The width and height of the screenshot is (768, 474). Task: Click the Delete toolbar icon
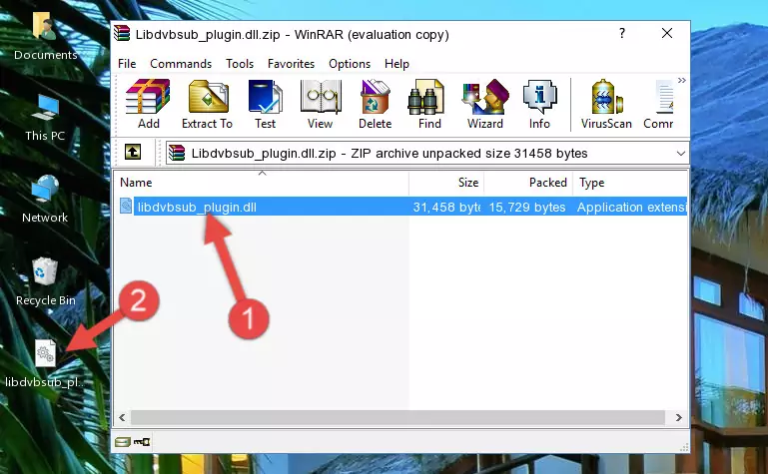click(x=376, y=104)
